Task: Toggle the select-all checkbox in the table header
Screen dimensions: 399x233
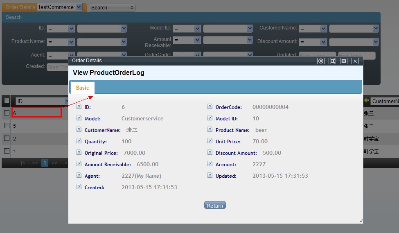Action: pos(7,101)
